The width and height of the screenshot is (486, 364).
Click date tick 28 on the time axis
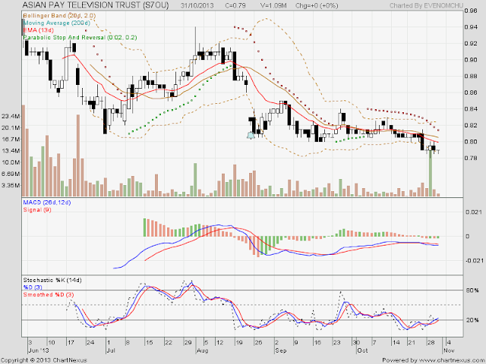[431, 343]
